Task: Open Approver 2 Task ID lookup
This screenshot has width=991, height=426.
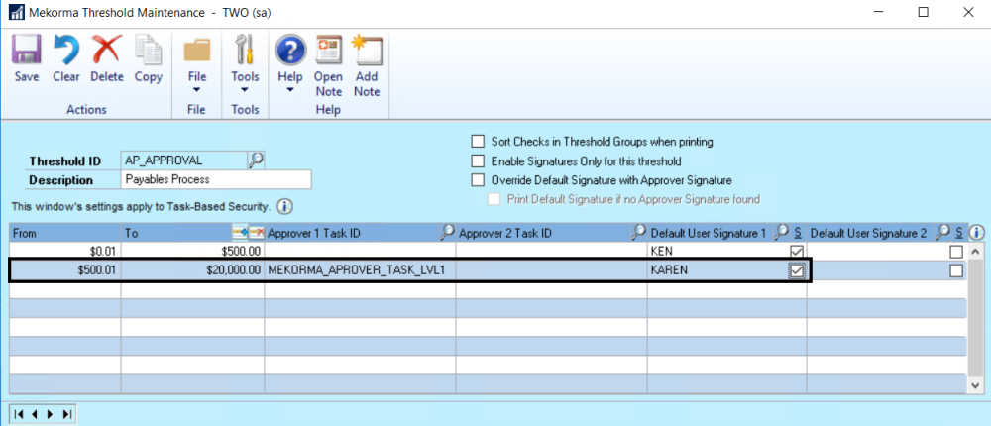Action: pos(639,233)
